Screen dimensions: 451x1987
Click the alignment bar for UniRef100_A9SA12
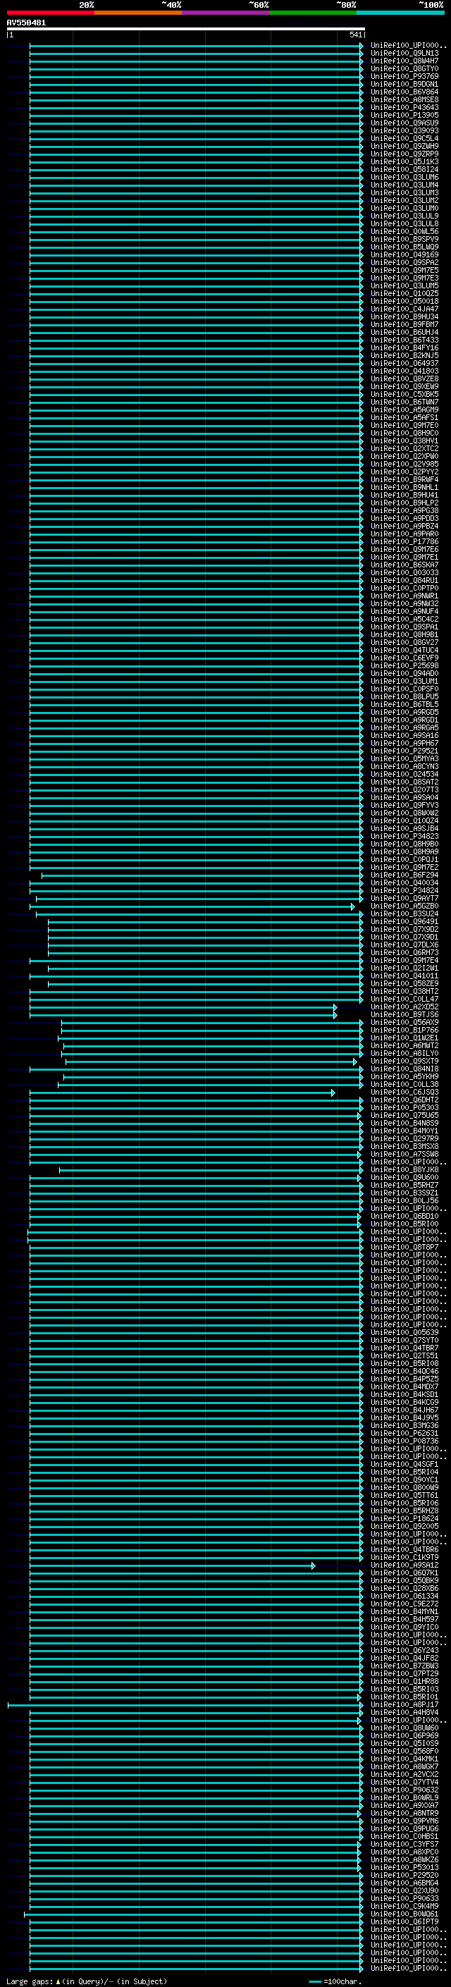[x=172, y=1565]
